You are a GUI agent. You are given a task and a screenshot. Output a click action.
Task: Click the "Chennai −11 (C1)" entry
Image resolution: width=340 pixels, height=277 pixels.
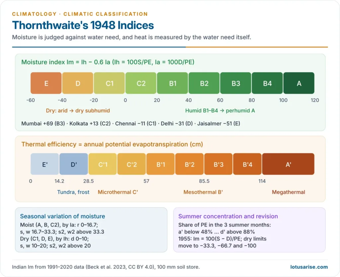click(136, 124)
